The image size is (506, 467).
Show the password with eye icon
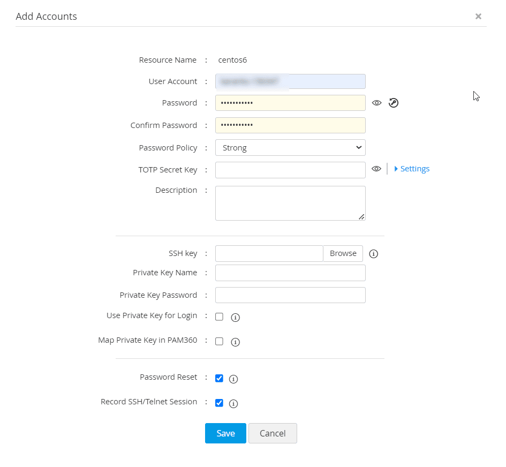pyautogui.click(x=376, y=103)
